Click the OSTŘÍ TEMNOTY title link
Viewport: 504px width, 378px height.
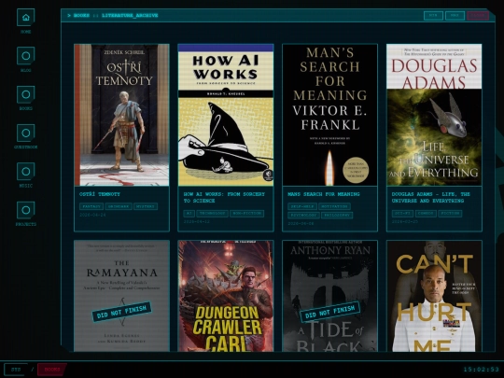(x=100, y=194)
